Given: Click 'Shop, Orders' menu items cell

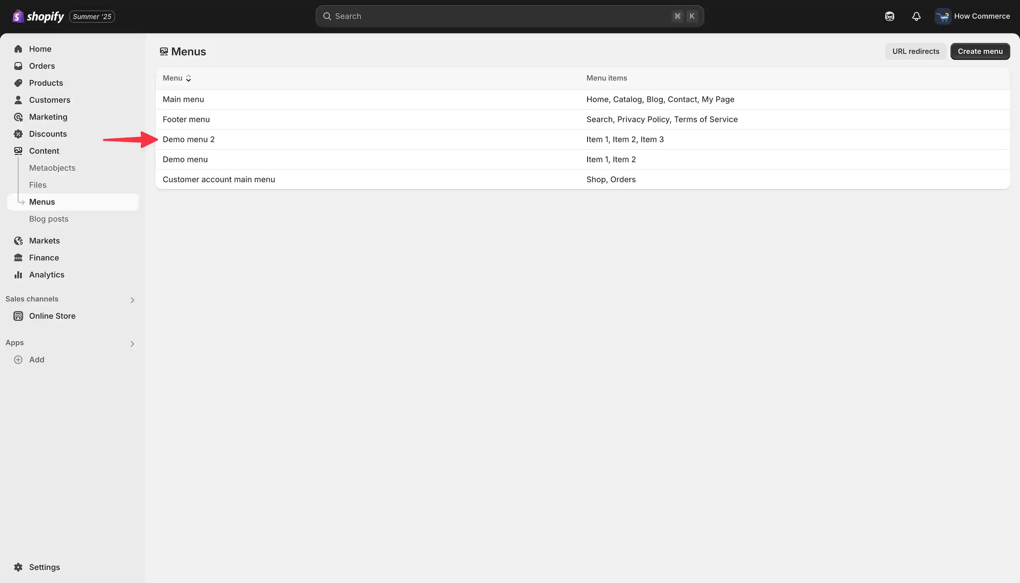Looking at the screenshot, I should tap(611, 179).
